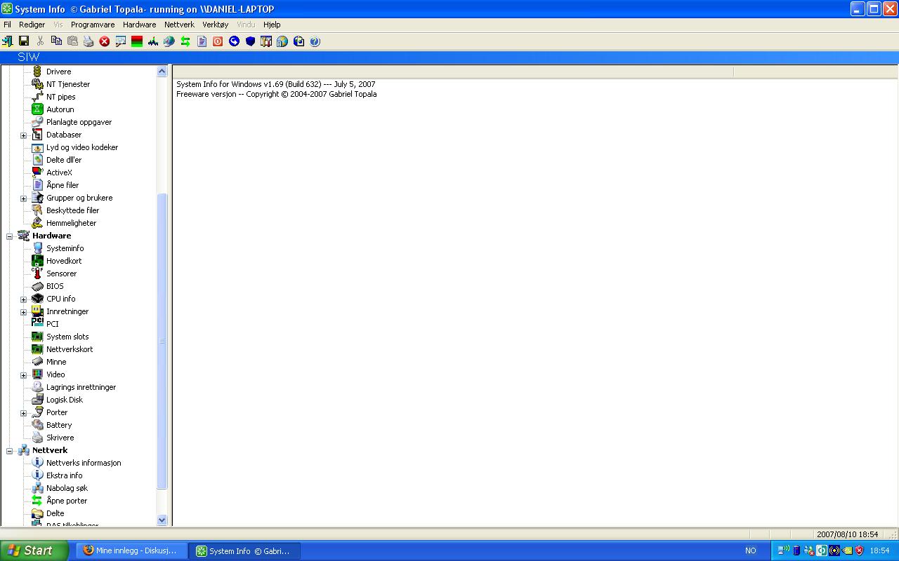Click the Battery icon in tree
899x561 pixels.
point(37,425)
